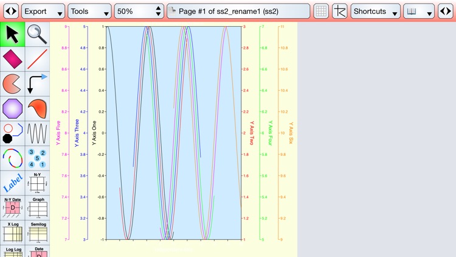Pick the sine wave function tool

(38, 133)
